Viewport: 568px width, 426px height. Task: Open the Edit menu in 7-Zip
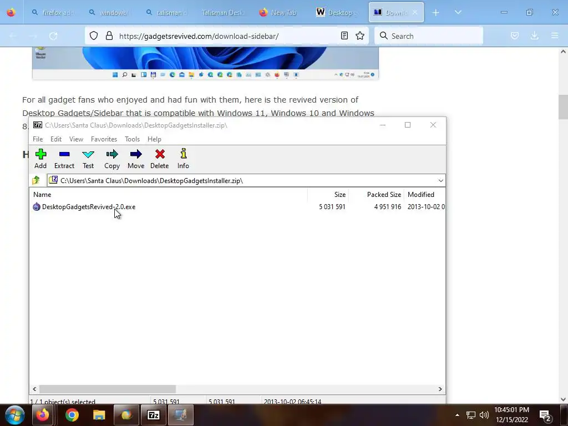tap(56, 139)
